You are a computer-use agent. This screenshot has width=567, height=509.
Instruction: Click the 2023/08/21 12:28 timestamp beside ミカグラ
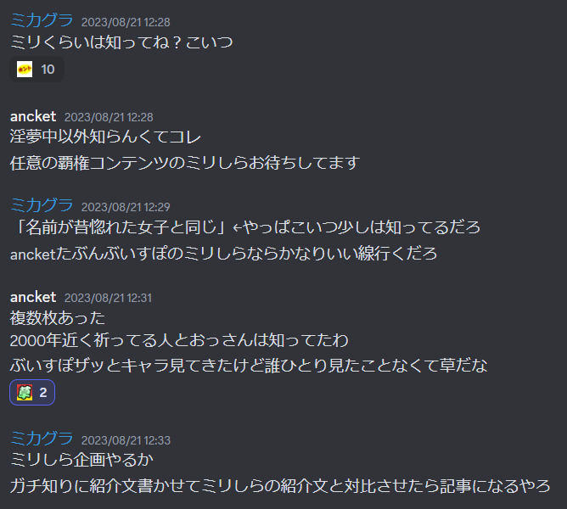click(x=126, y=22)
